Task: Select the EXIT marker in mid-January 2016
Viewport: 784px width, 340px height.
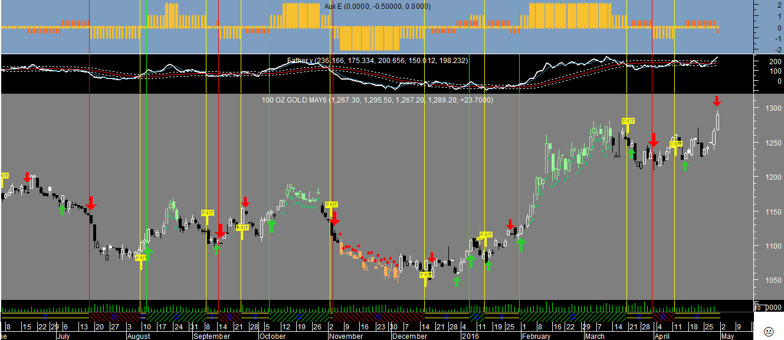Action: point(486,235)
